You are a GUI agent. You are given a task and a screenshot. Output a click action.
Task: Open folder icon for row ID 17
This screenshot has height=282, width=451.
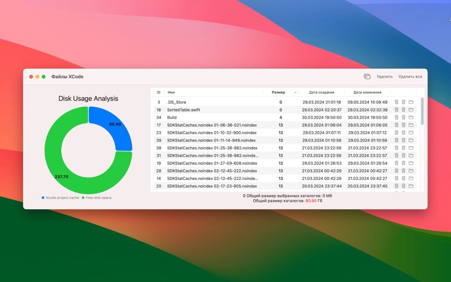[x=411, y=125]
